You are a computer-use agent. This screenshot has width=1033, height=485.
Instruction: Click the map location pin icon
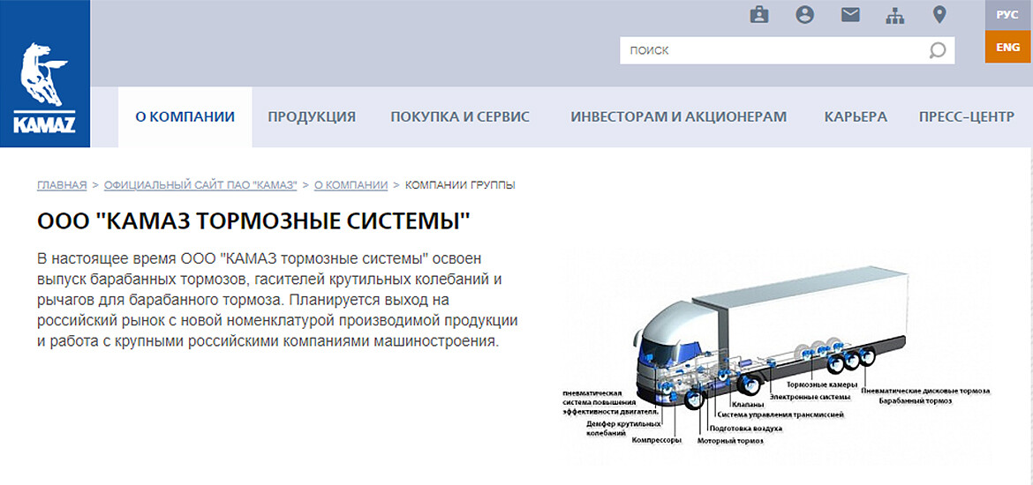939,15
